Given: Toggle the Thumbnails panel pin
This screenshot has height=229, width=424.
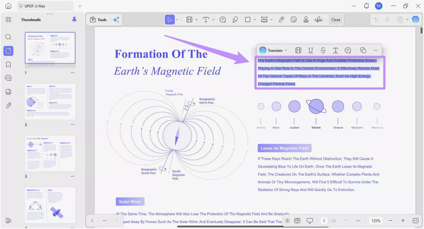Looking at the screenshot, I should pyautogui.click(x=74, y=19).
